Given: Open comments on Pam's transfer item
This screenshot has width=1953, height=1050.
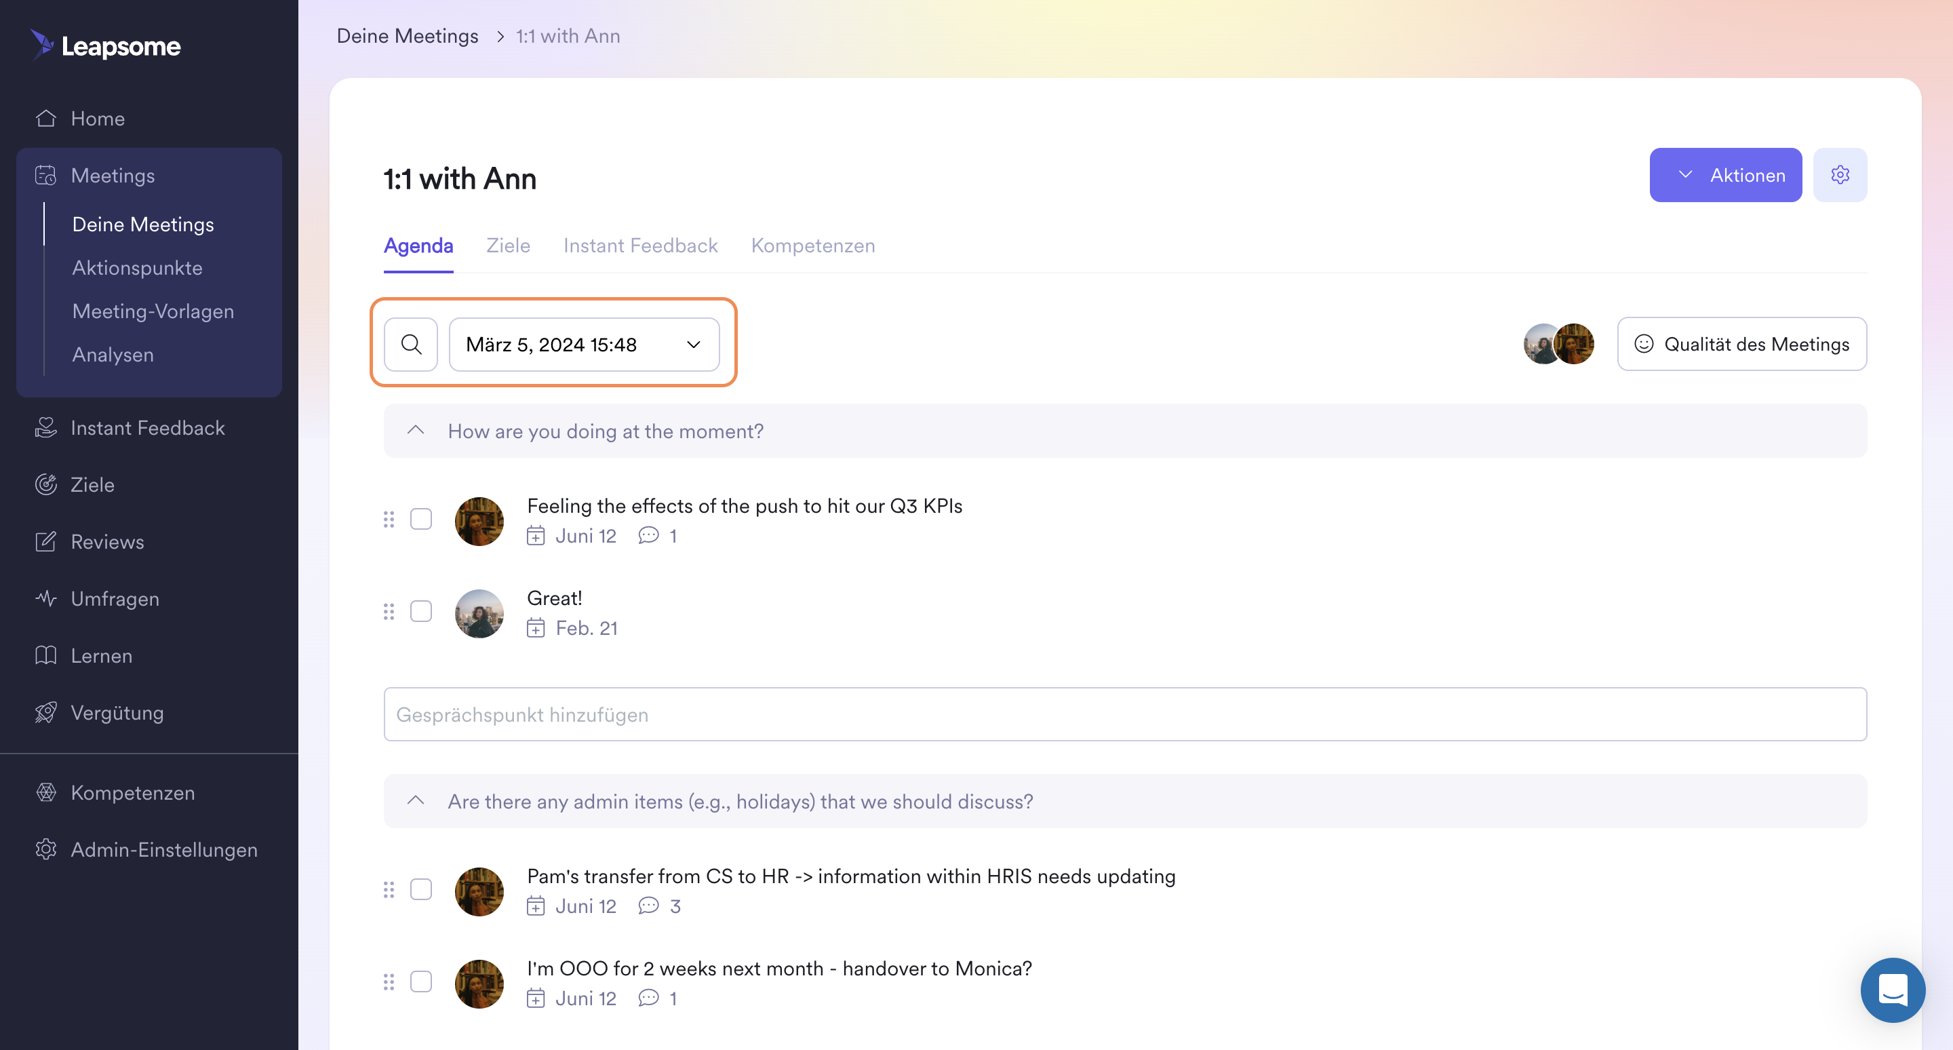Looking at the screenshot, I should tap(659, 906).
